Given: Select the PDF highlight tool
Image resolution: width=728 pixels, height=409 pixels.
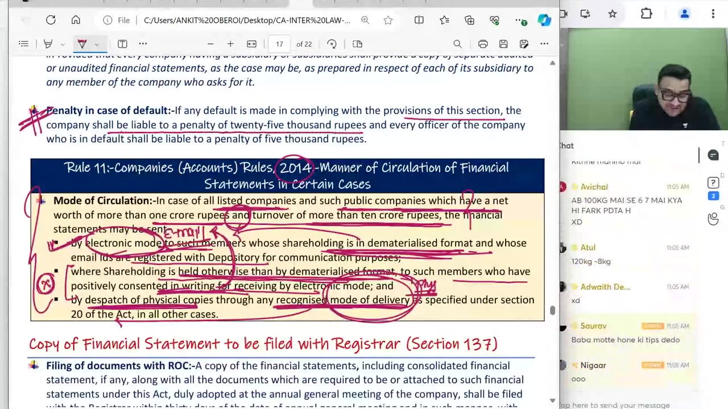Looking at the screenshot, I should (x=48, y=44).
